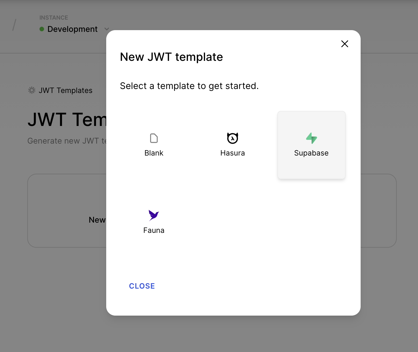Choose the Hasura template logo

coord(233,138)
